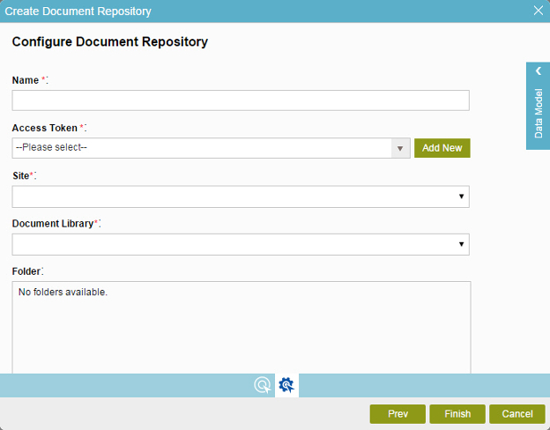Click the Add New button

coord(442,148)
